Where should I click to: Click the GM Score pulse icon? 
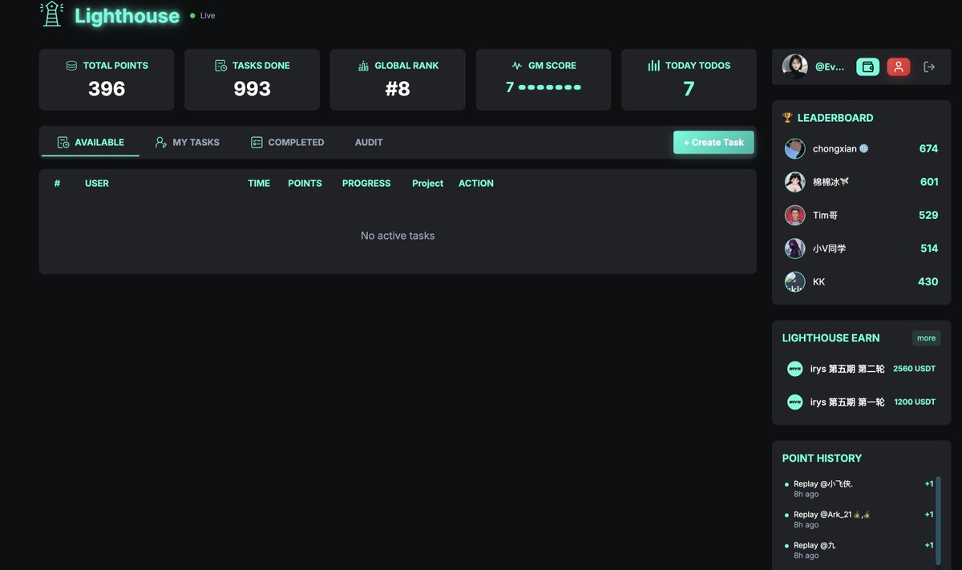pyautogui.click(x=517, y=66)
